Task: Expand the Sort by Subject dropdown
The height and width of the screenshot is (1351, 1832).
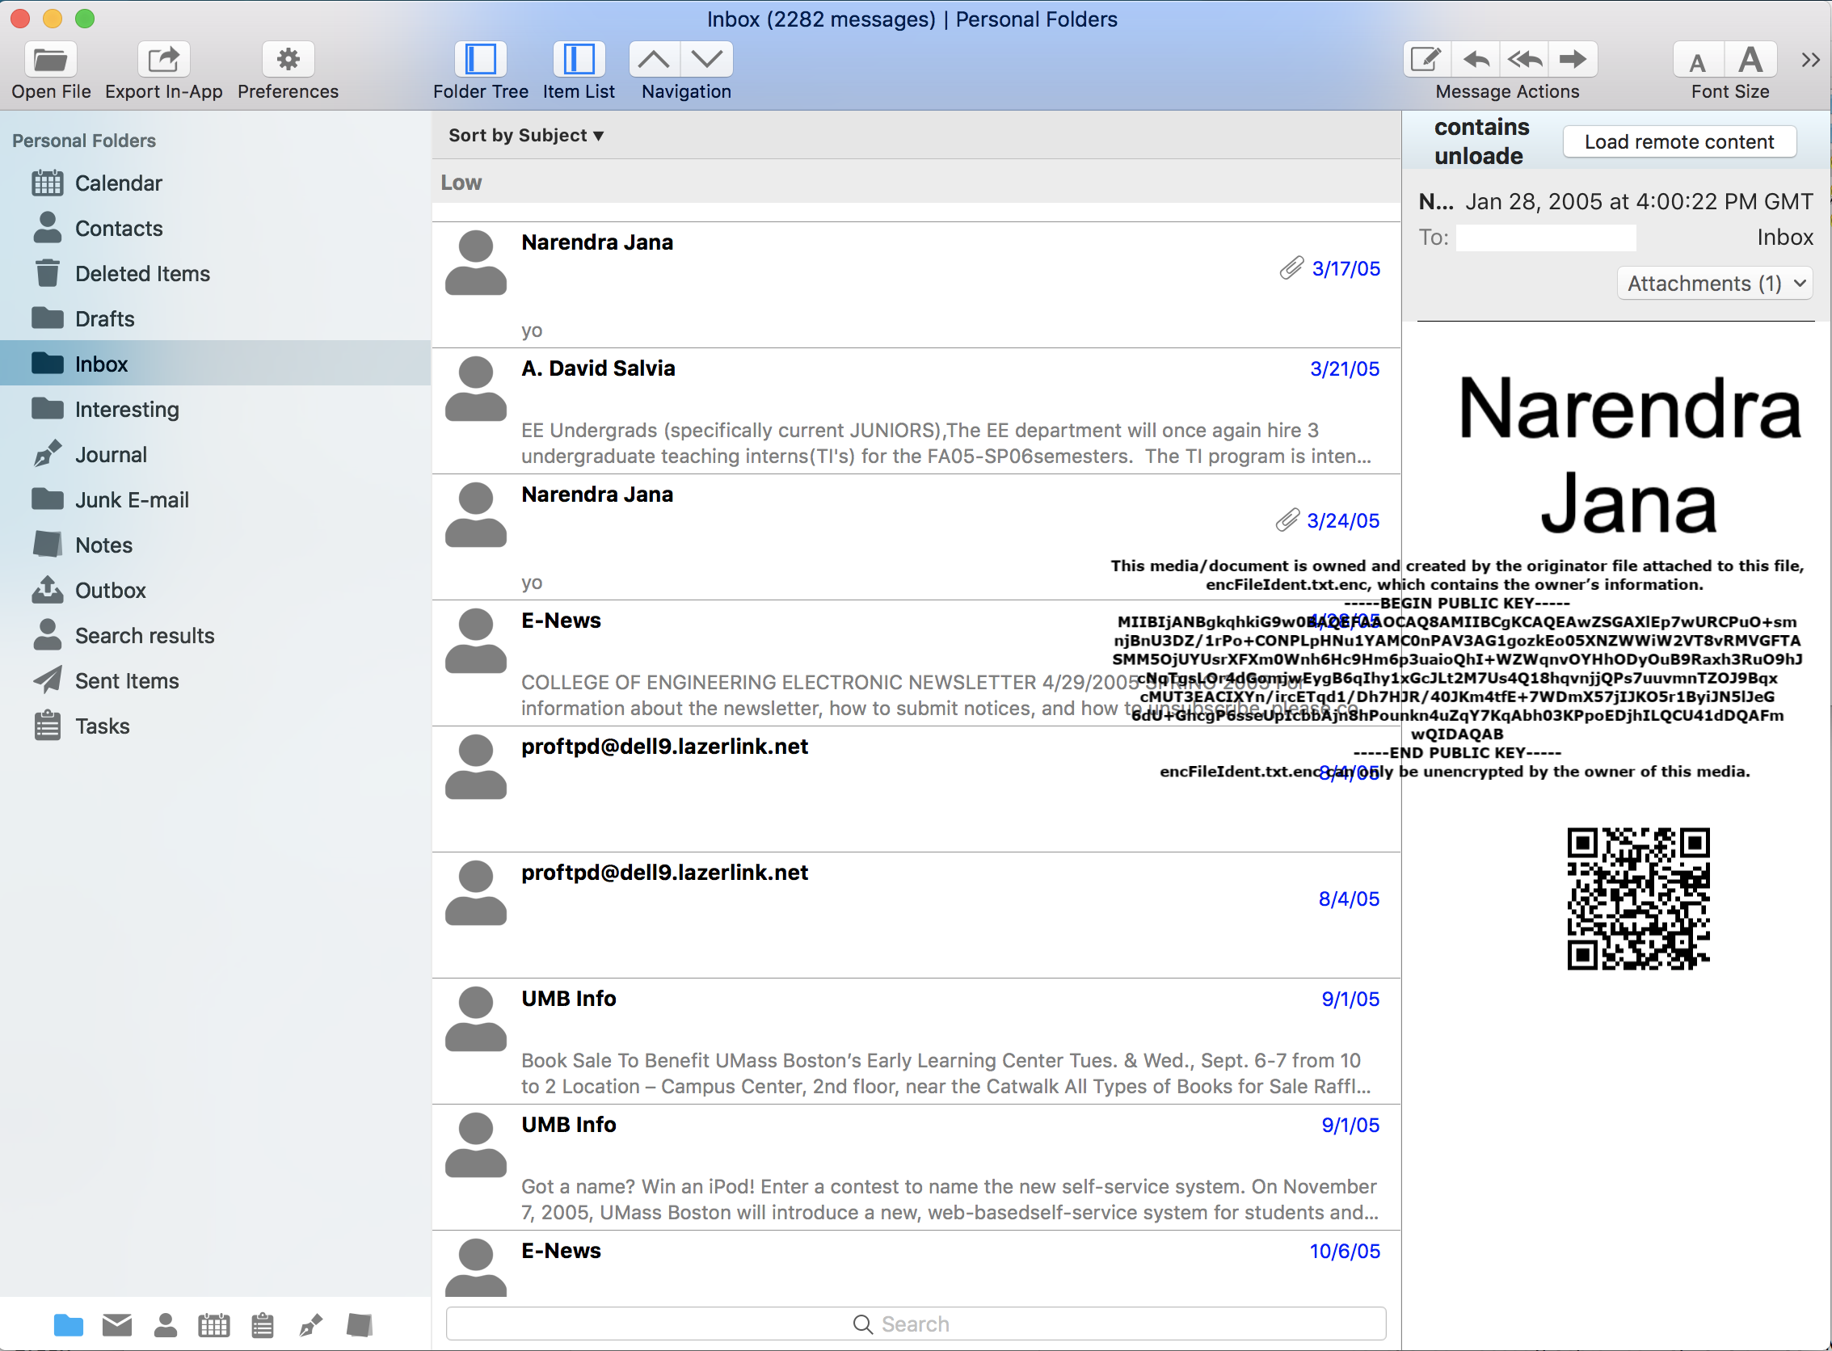Action: click(x=526, y=135)
